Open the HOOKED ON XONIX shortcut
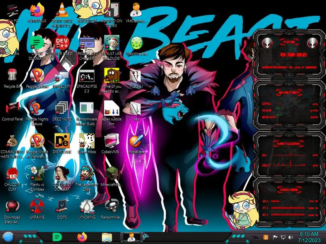Viewport: 326px width, 244px height. 112,15
